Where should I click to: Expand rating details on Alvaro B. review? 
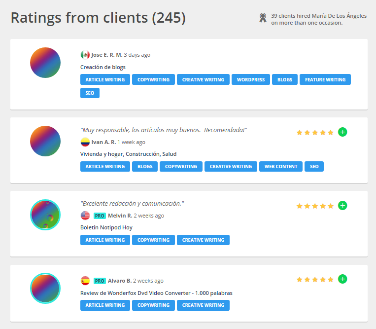342,279
